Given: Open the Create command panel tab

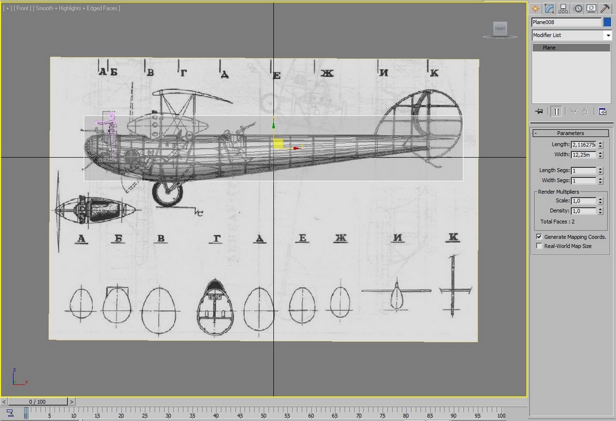Looking at the screenshot, I should tap(535, 8).
